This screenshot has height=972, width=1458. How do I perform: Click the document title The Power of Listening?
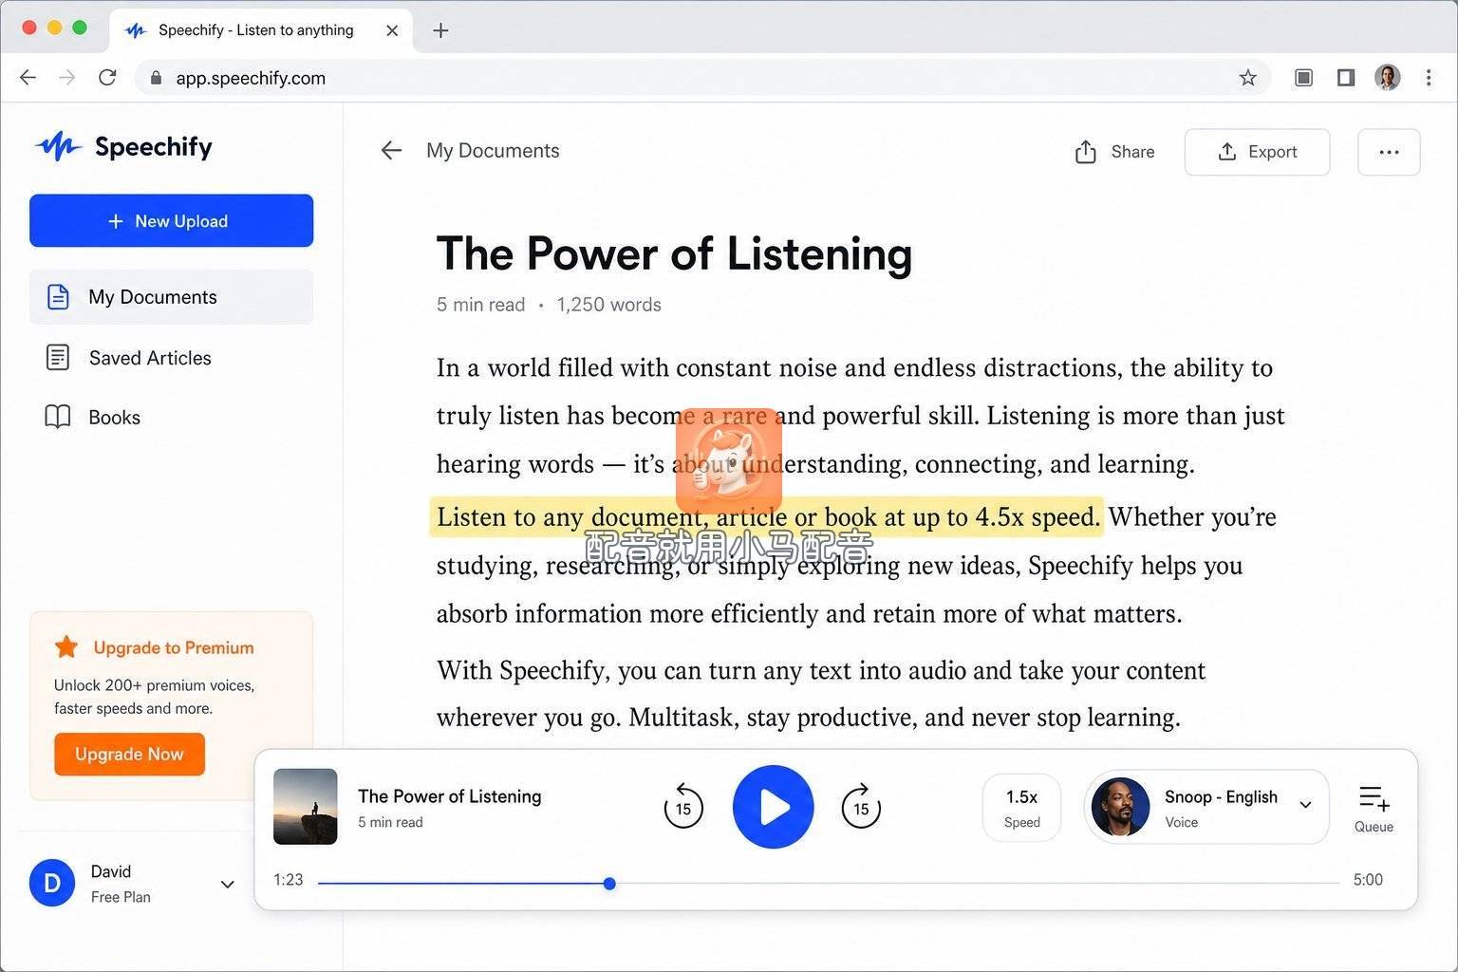tap(674, 253)
